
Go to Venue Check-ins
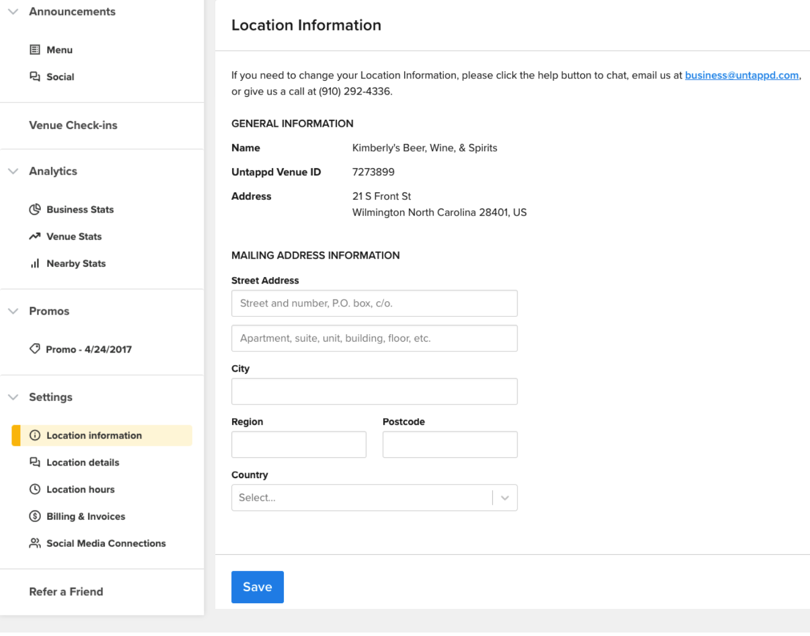point(73,125)
